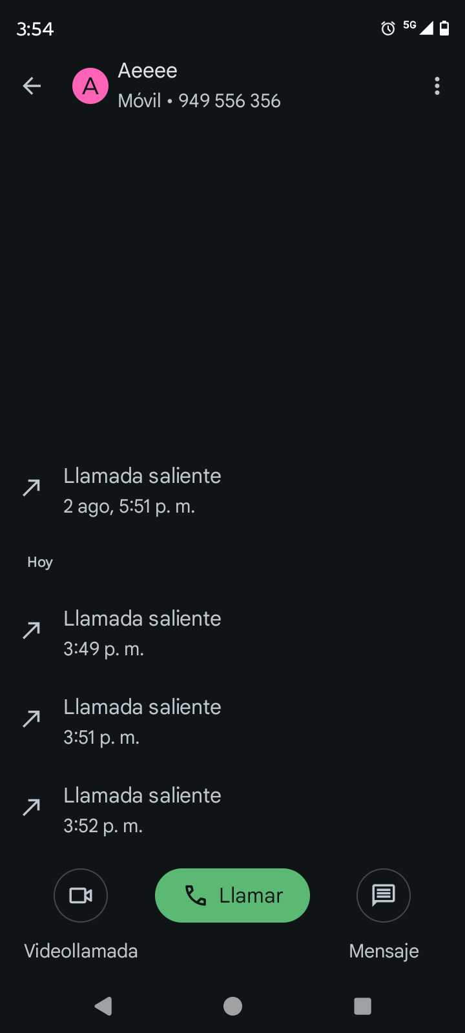Select the outgoing call at 3:49 p. m.
The height and width of the screenshot is (1033, 465).
pyautogui.click(x=142, y=633)
